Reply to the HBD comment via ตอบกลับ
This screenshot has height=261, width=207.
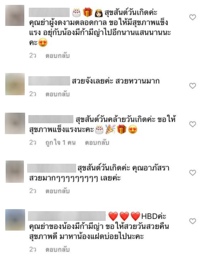tap(58, 250)
